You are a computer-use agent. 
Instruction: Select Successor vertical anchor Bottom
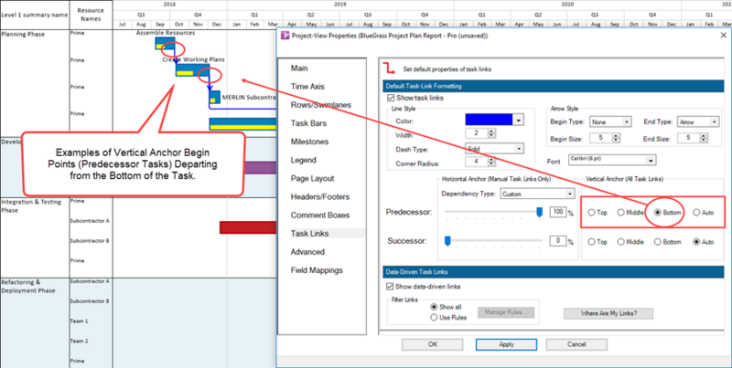click(657, 242)
